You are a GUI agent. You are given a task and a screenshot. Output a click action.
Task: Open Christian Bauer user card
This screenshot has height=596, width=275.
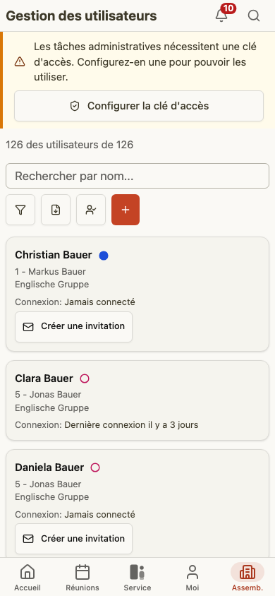coord(137,294)
